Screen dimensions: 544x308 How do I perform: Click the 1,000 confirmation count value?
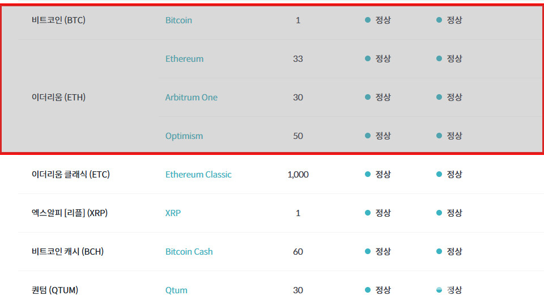click(298, 175)
